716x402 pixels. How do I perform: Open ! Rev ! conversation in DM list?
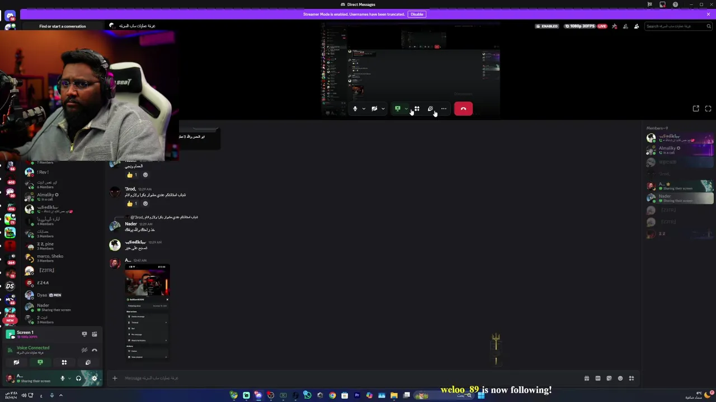(63, 172)
